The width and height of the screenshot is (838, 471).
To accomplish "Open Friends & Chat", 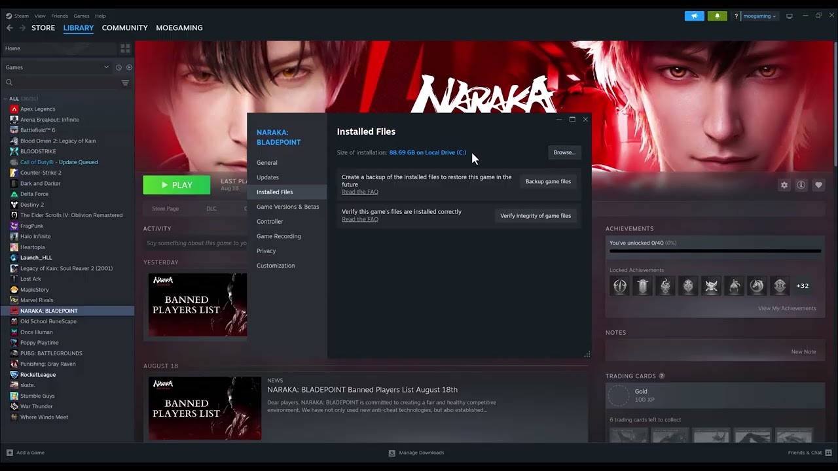I will click(809, 453).
